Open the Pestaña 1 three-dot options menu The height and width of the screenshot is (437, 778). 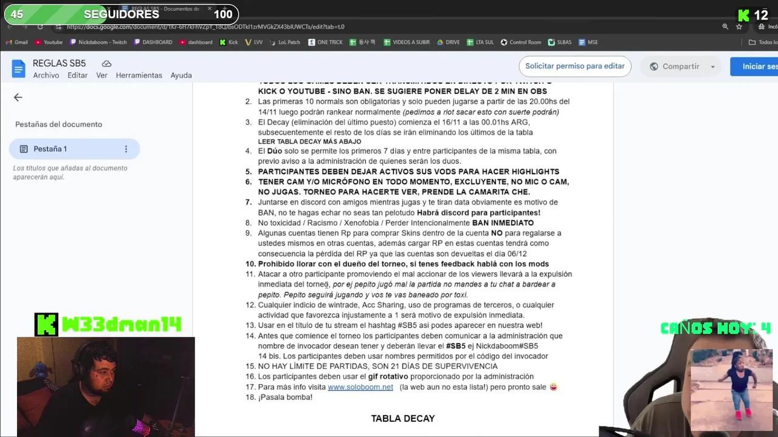(126, 149)
